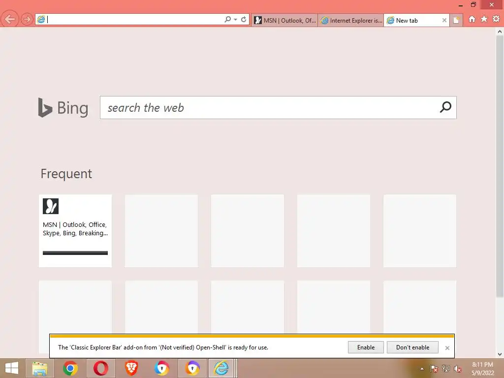
Task: Click the muted volume tray icon
Action: [458, 369]
